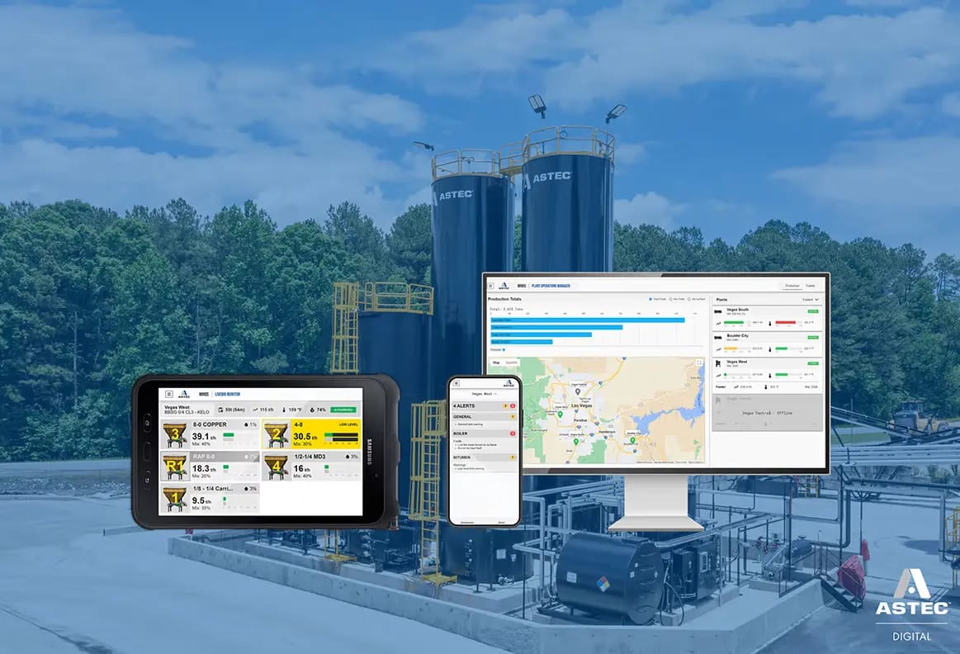The image size is (960, 654).
Task: Click yellow warning badge on GENERAL row
Action: 513,416
